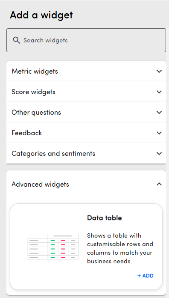Click the Data table preview illustration
This screenshot has width=169, height=298.
pos(53,247)
